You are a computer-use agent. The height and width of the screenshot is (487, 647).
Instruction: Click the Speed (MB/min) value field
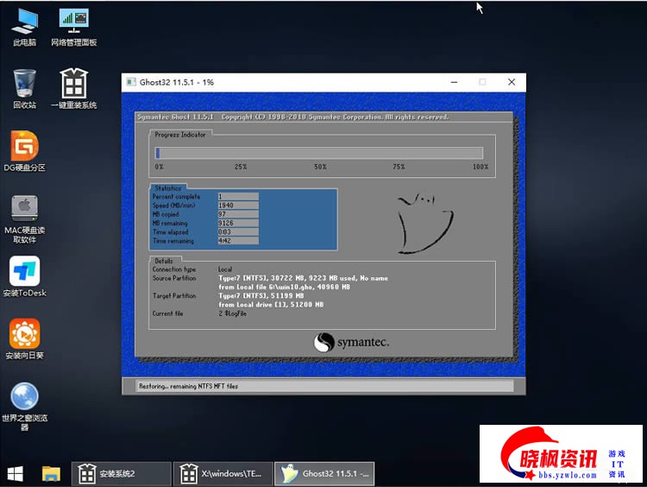click(237, 205)
